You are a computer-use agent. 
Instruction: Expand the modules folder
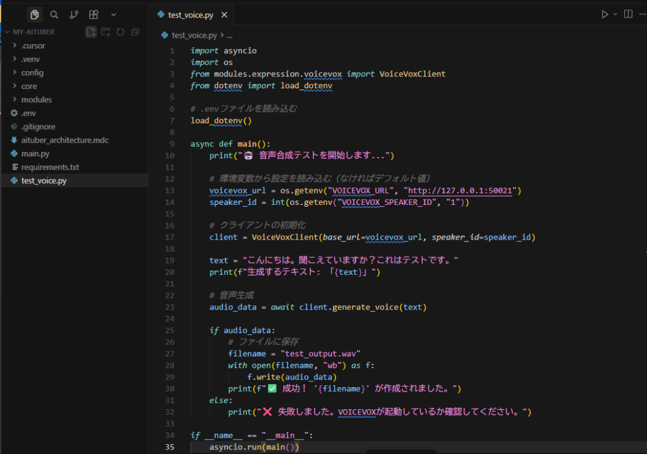(x=36, y=100)
